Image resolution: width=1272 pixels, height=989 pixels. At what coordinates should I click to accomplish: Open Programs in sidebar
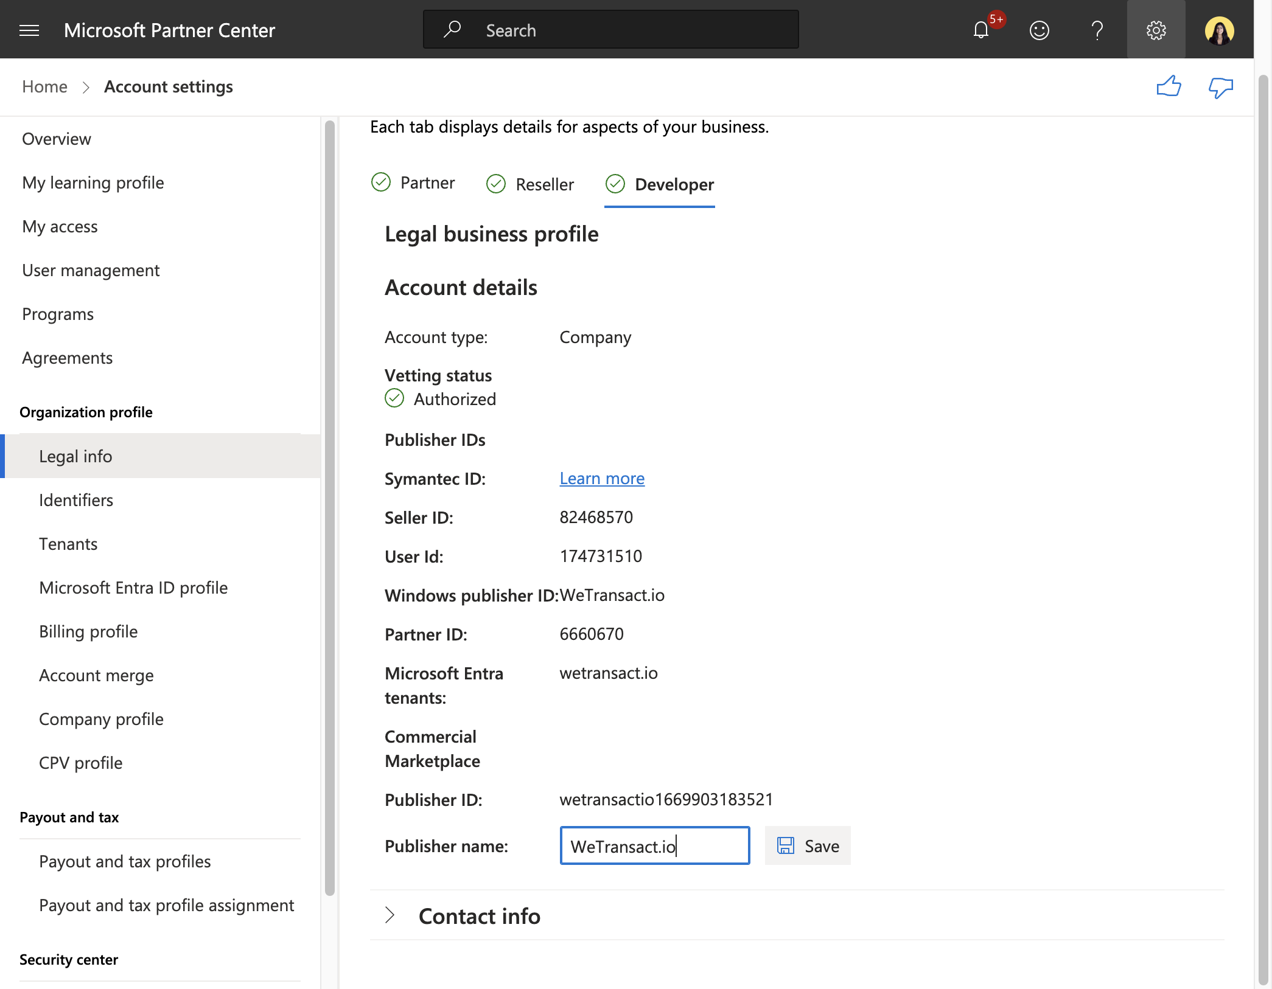58,314
